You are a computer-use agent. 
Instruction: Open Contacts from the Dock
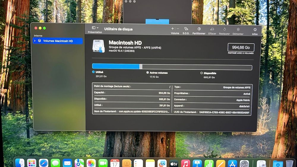click(127, 163)
